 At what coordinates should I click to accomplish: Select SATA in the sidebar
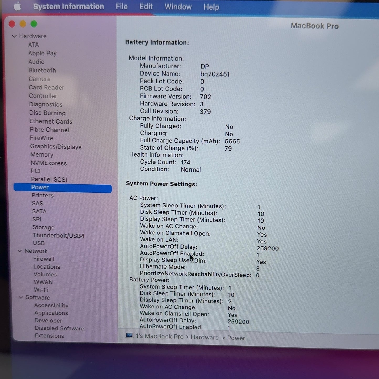[x=39, y=211]
